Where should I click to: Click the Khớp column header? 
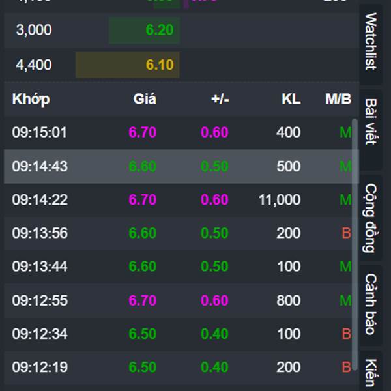point(31,99)
